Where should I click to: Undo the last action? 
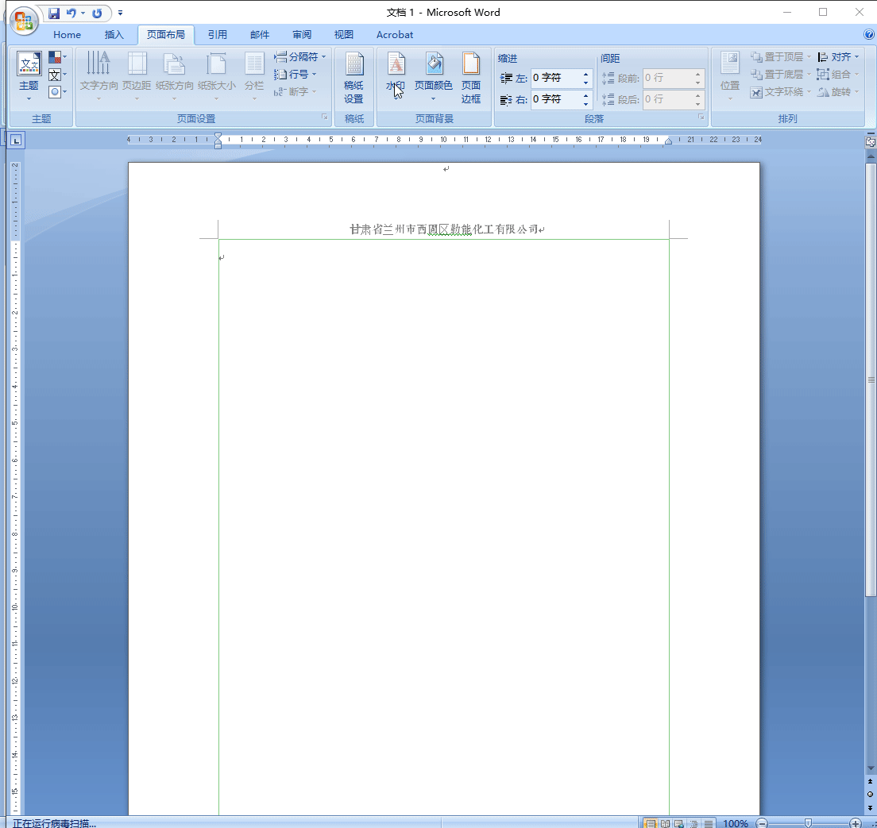71,13
